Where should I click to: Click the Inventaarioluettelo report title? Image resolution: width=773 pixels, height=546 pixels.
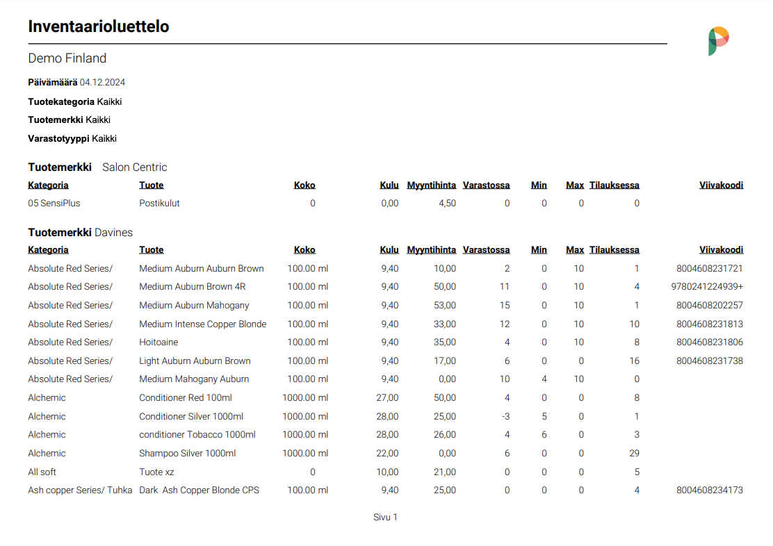click(x=99, y=26)
